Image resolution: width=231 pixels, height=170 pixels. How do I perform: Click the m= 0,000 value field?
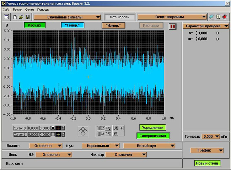tap(203, 39)
